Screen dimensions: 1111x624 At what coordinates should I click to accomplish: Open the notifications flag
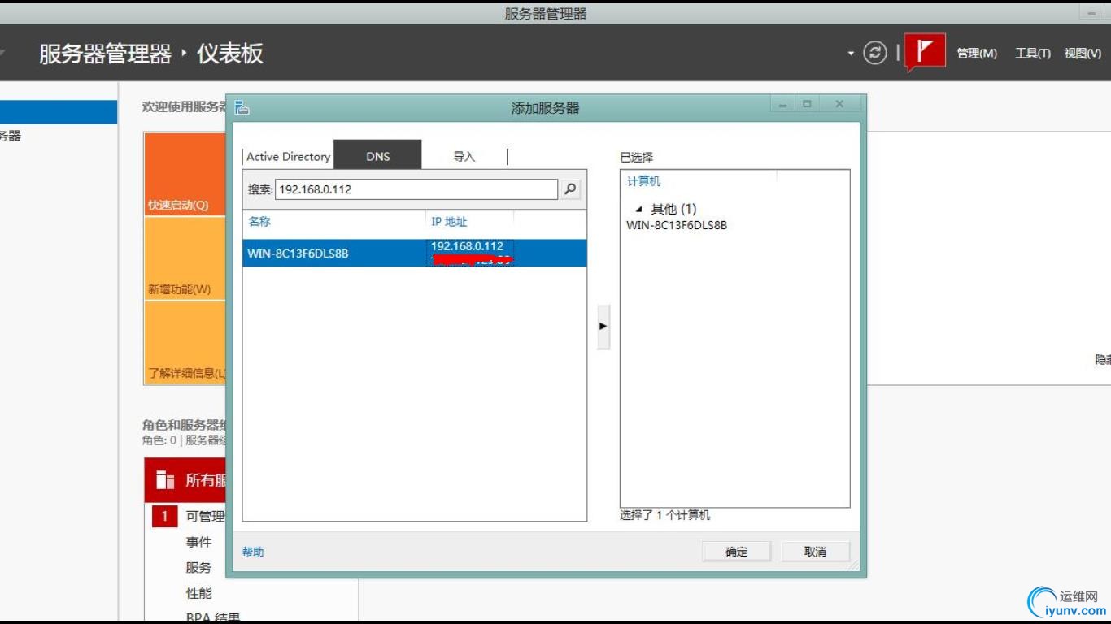tap(925, 52)
